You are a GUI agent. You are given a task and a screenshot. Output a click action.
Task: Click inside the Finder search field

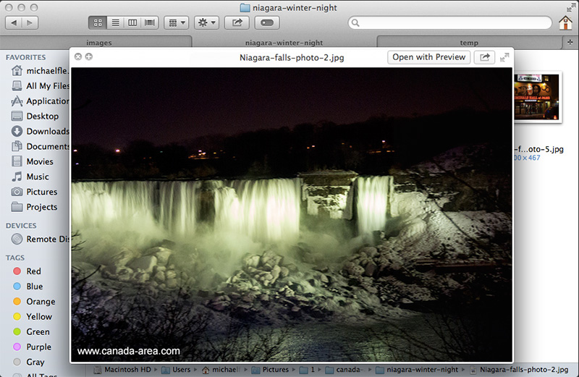coord(449,23)
